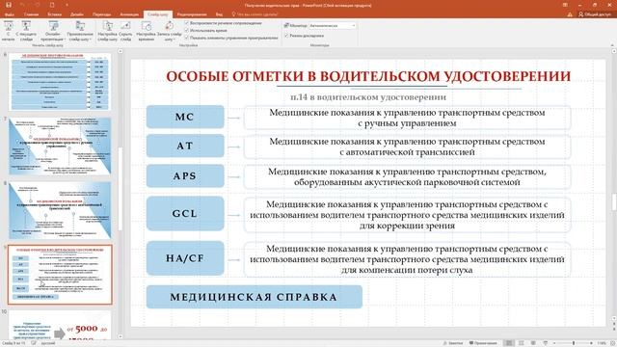Click 'Примечания' in status bar
The image size is (617, 347).
click(x=482, y=343)
